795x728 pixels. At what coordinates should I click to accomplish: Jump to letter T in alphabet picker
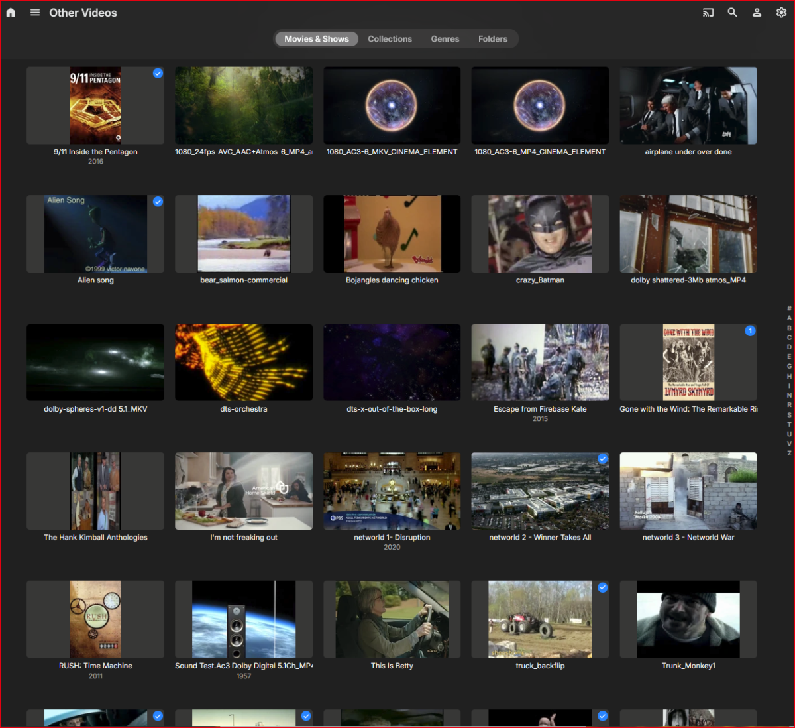[x=789, y=424]
